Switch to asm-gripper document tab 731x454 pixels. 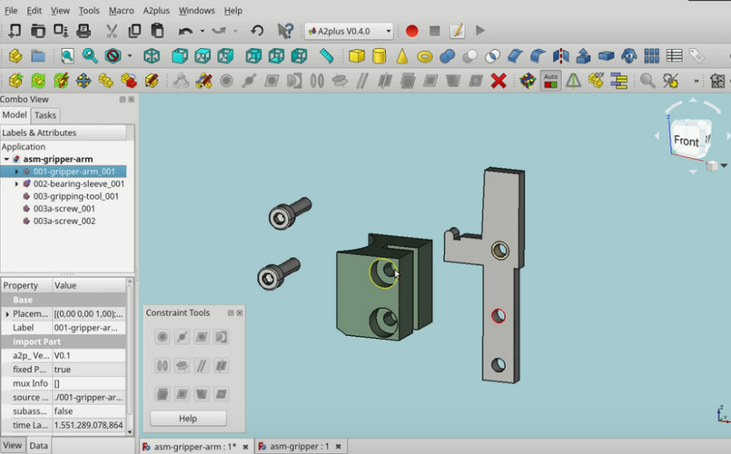coord(300,446)
